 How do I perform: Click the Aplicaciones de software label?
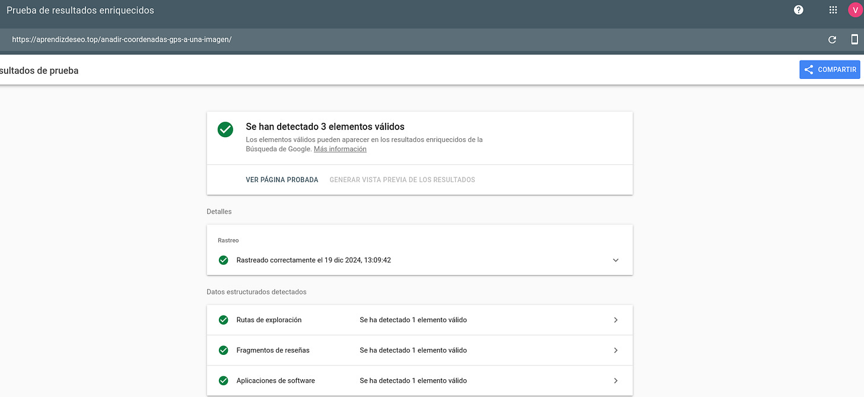[x=275, y=380]
